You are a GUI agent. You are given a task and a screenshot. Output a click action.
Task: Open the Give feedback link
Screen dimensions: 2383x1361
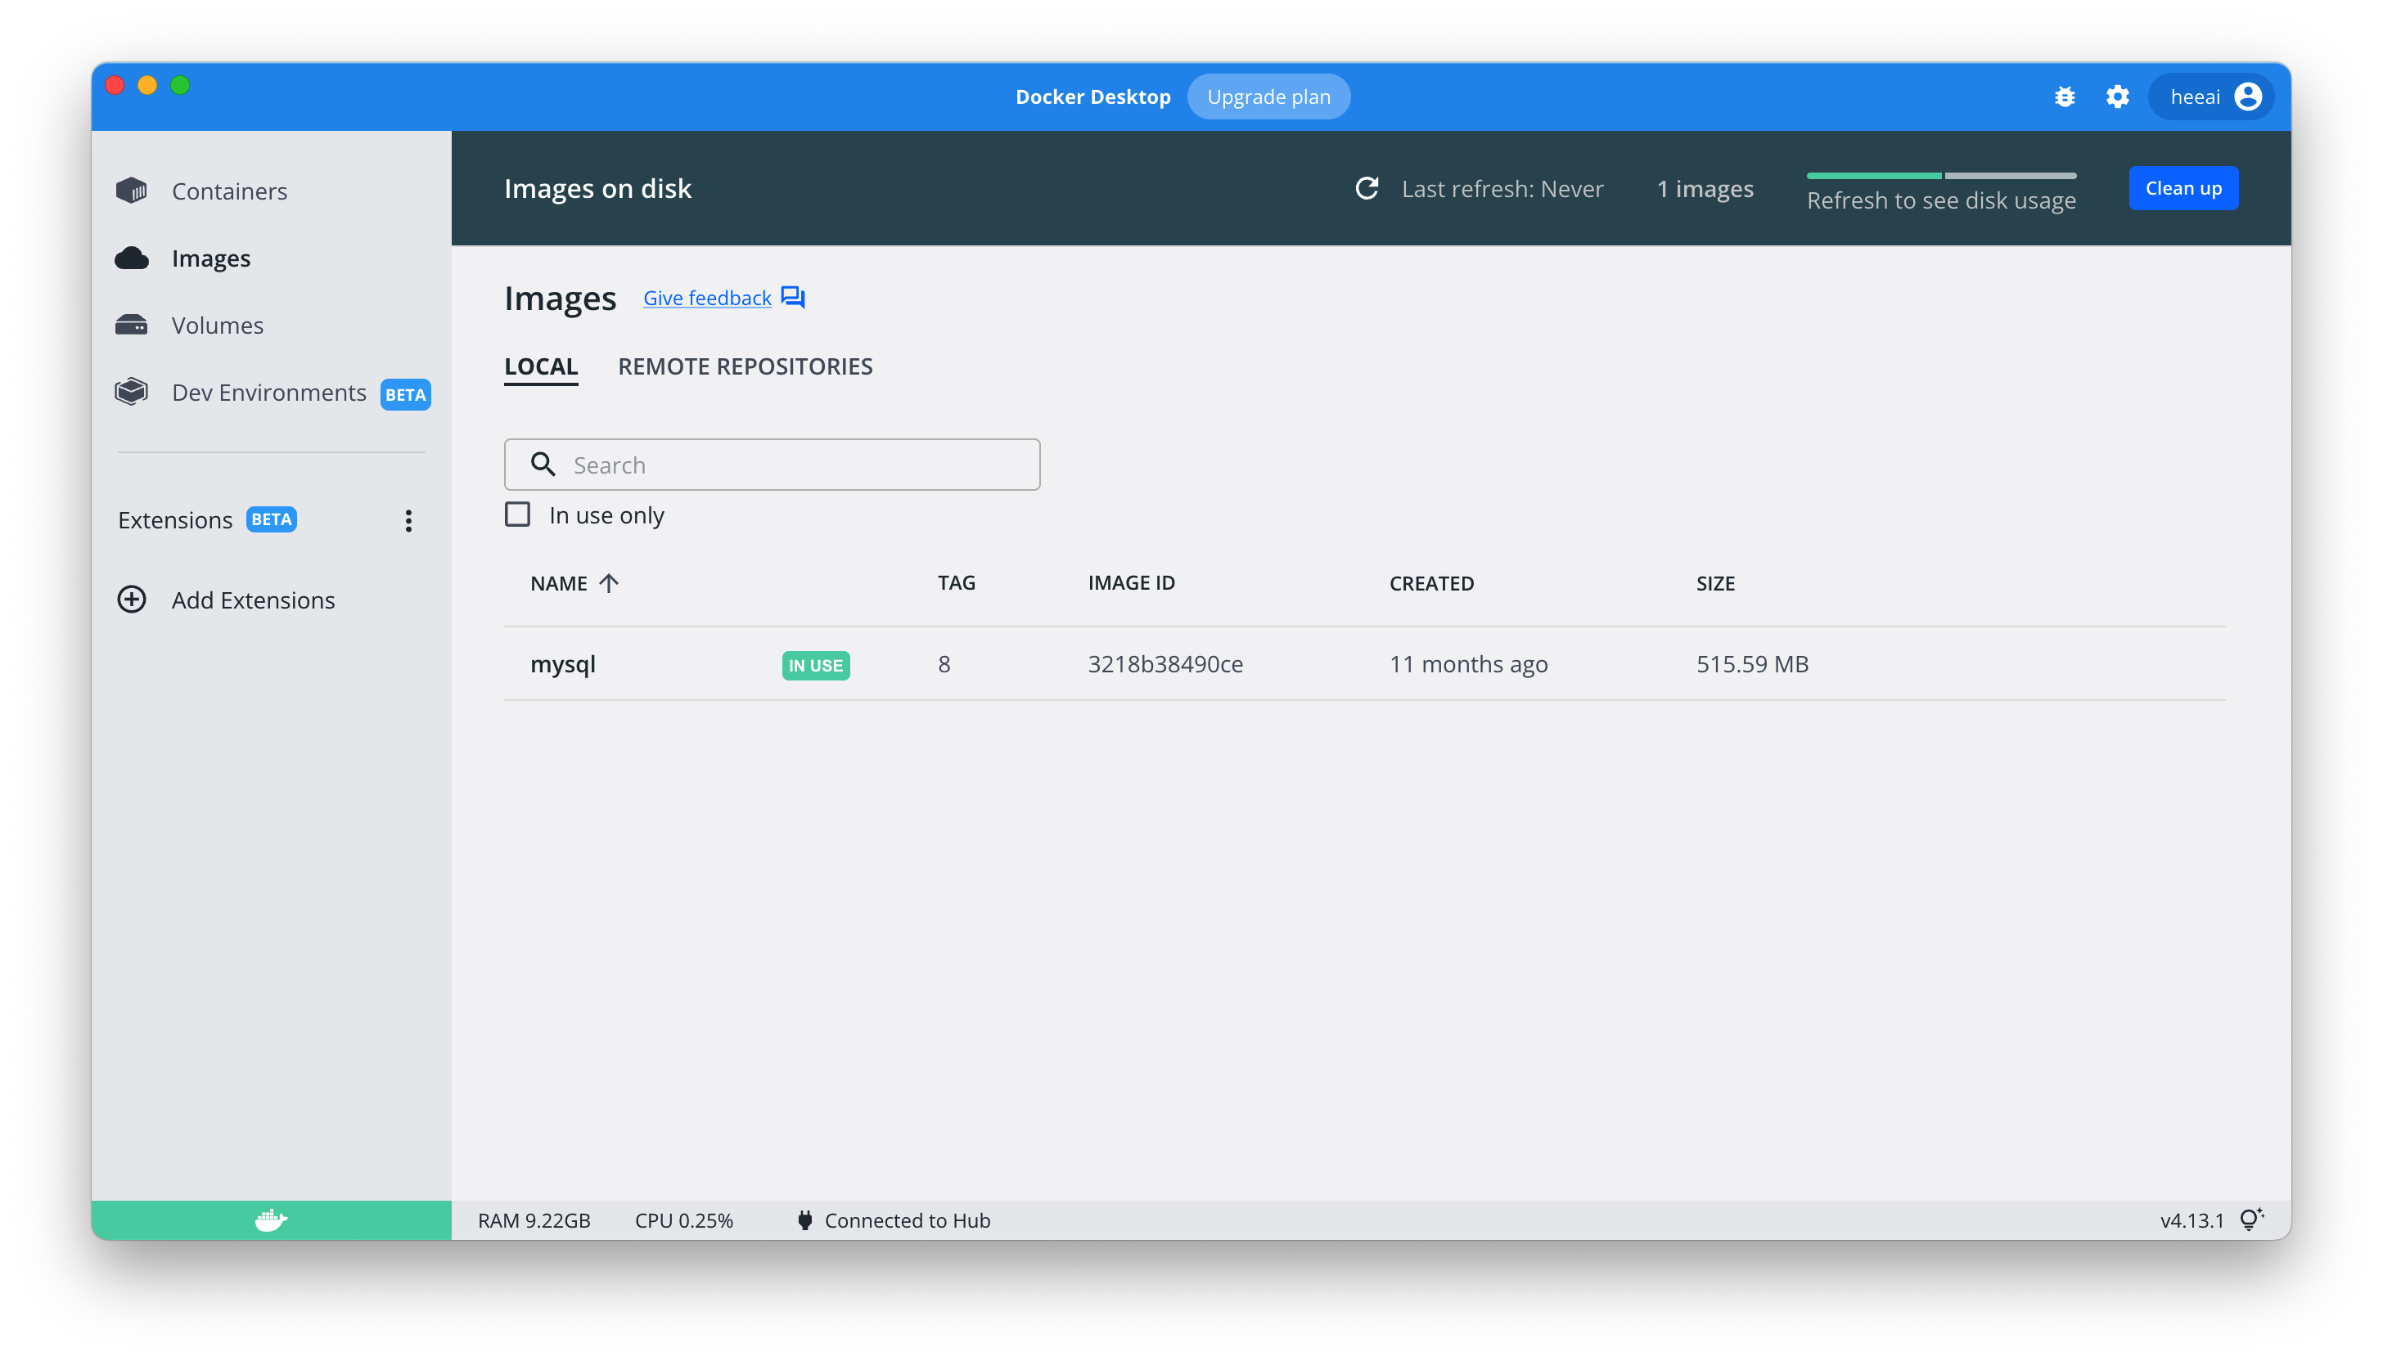pyautogui.click(x=707, y=299)
